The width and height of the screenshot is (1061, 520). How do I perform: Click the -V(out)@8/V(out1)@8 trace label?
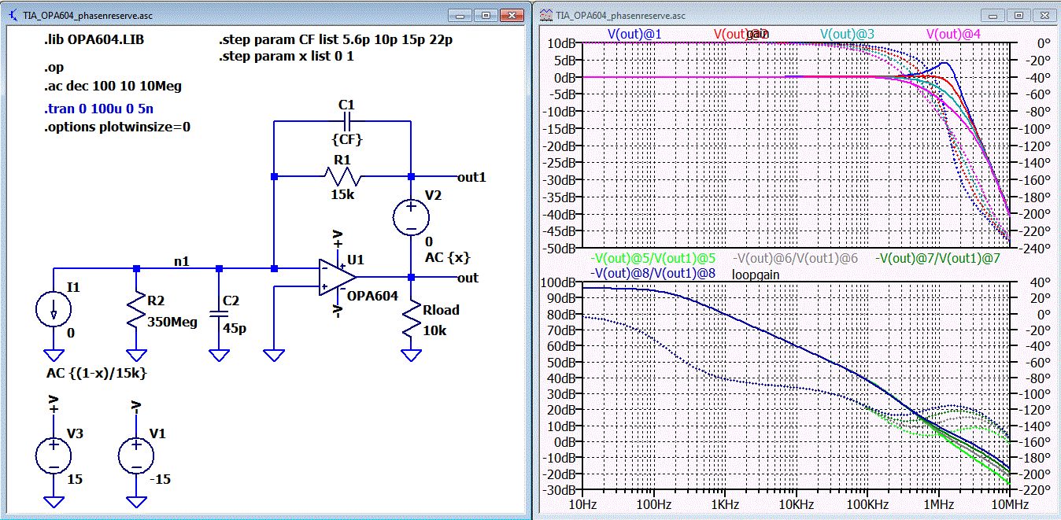tap(652, 273)
